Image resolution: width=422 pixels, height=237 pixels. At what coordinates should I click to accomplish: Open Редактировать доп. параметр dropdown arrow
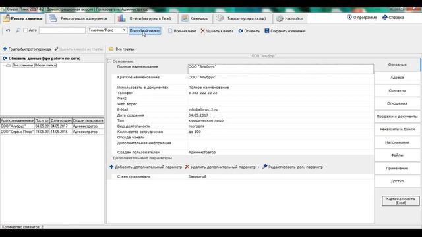click(x=326, y=167)
